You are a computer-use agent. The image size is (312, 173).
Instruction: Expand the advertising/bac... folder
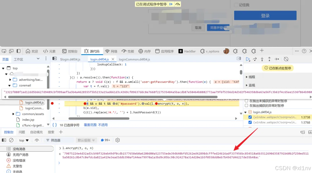click(10, 80)
